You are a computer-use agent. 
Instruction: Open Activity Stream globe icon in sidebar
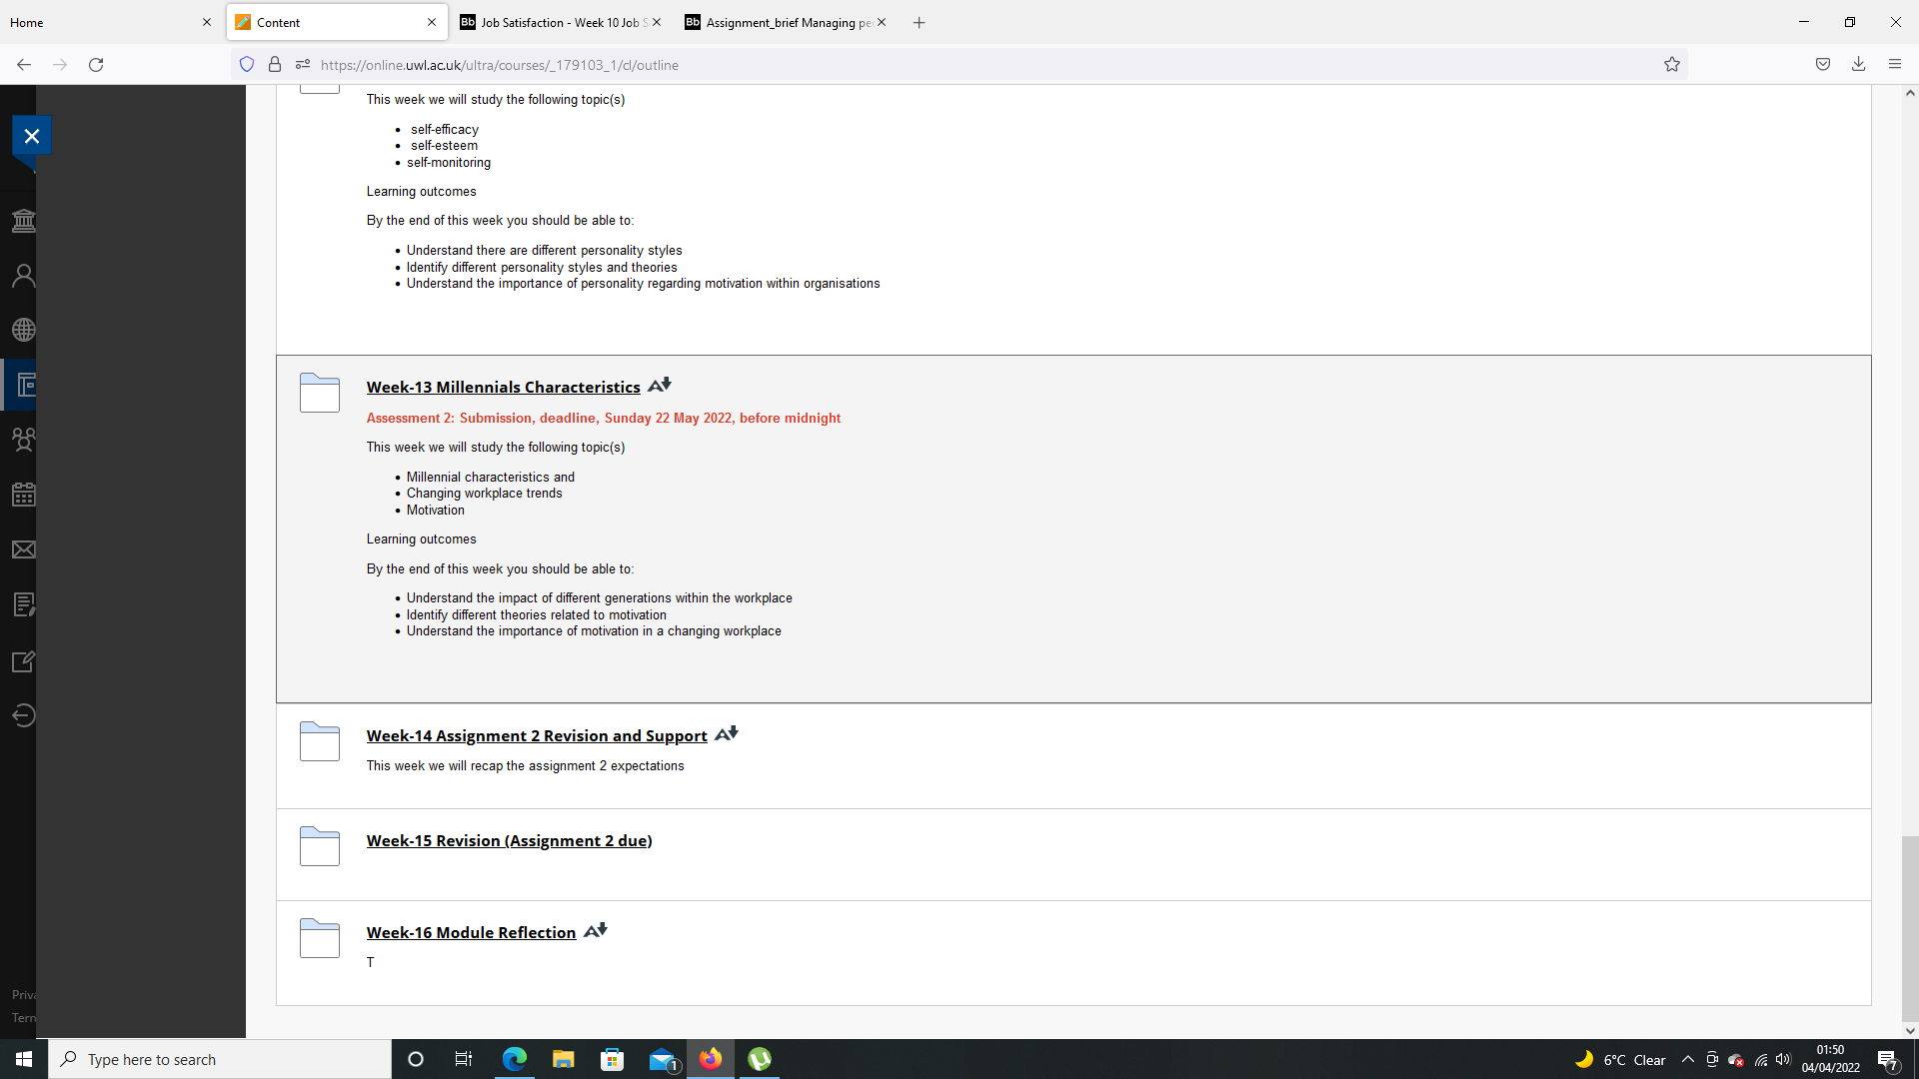tap(23, 330)
